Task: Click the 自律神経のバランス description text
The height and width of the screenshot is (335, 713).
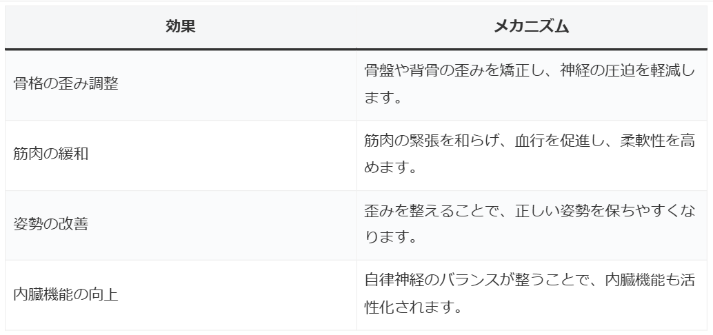Action: 432,281
